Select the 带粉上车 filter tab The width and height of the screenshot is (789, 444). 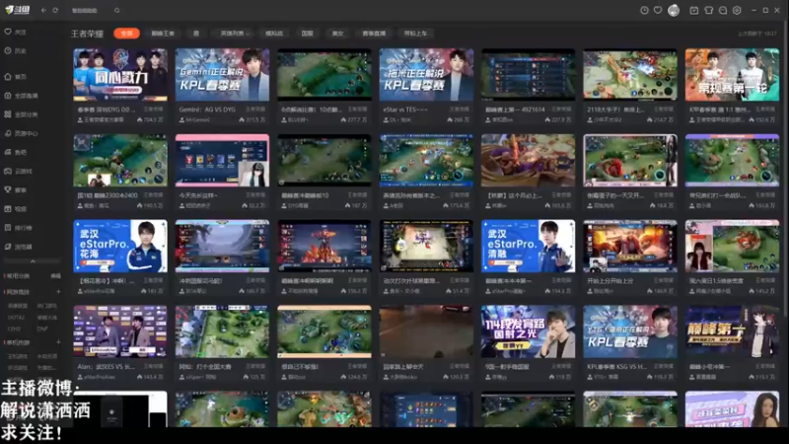pyautogui.click(x=415, y=34)
